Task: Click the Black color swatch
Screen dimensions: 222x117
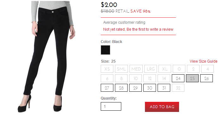Action: point(105,50)
